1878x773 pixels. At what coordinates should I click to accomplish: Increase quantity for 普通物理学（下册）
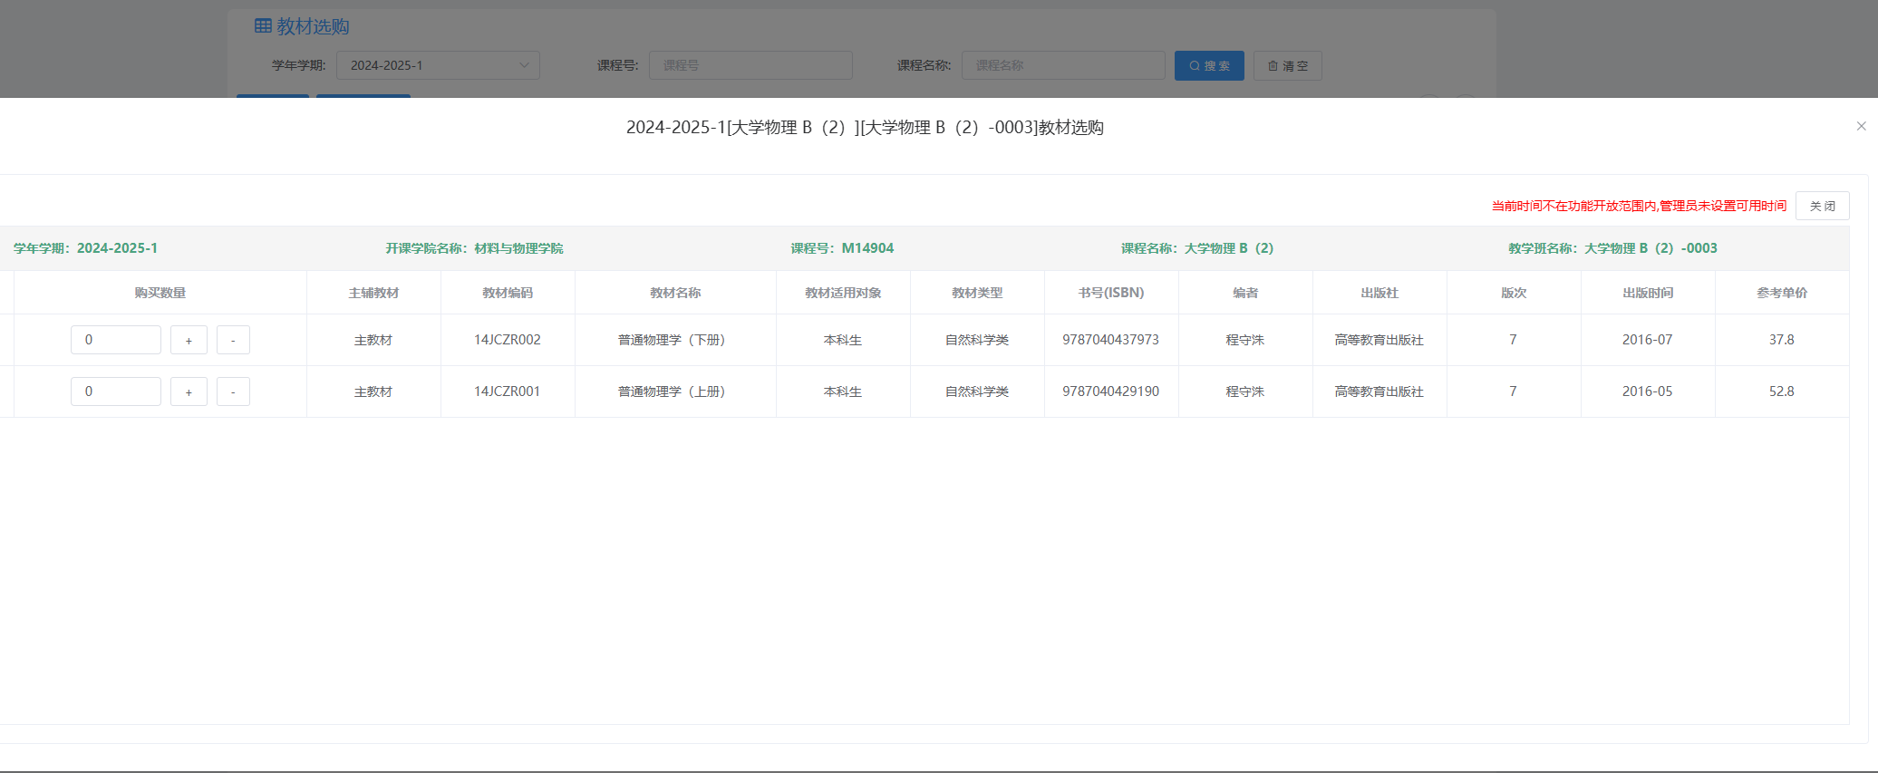189,340
